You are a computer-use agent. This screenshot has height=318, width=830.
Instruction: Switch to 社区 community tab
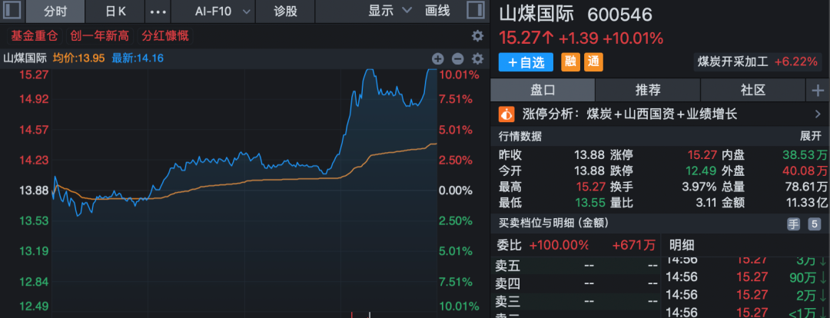pyautogui.click(x=752, y=90)
